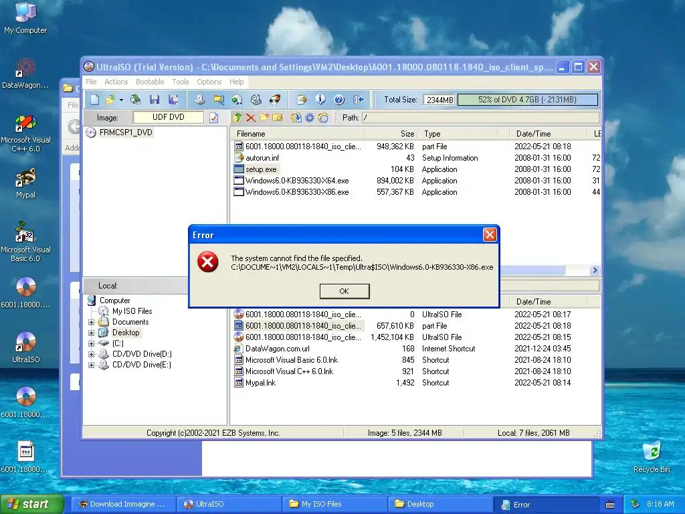Expand the Desktop tree node
Screen dimensions: 685x514
tap(91, 333)
